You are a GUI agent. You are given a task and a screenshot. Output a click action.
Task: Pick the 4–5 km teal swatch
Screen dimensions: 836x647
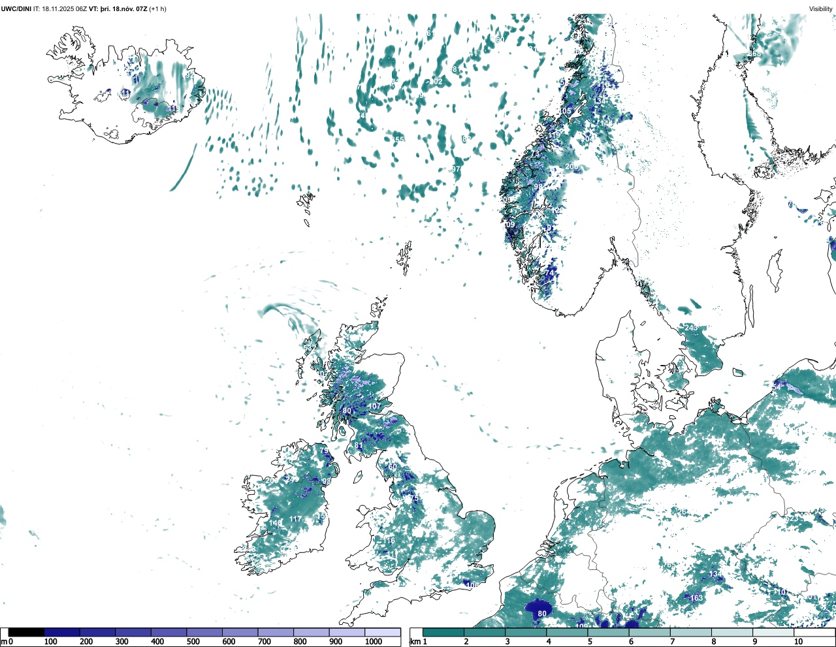(568, 632)
